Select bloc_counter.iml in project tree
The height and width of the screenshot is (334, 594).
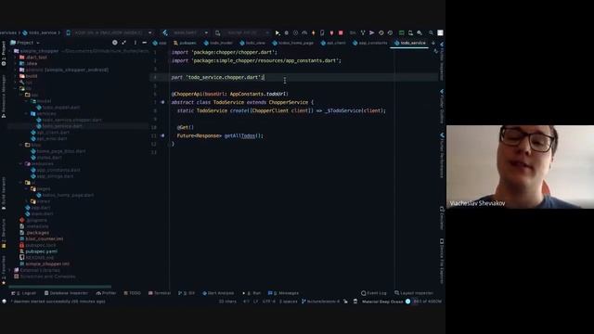pyautogui.click(x=41, y=239)
